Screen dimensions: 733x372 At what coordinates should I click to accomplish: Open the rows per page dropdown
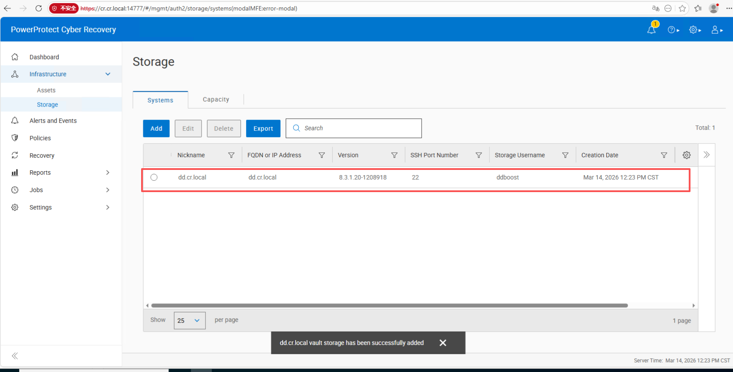190,320
